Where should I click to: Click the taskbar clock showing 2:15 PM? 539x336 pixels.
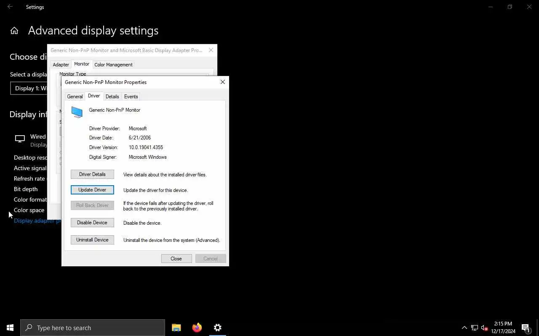(503, 328)
